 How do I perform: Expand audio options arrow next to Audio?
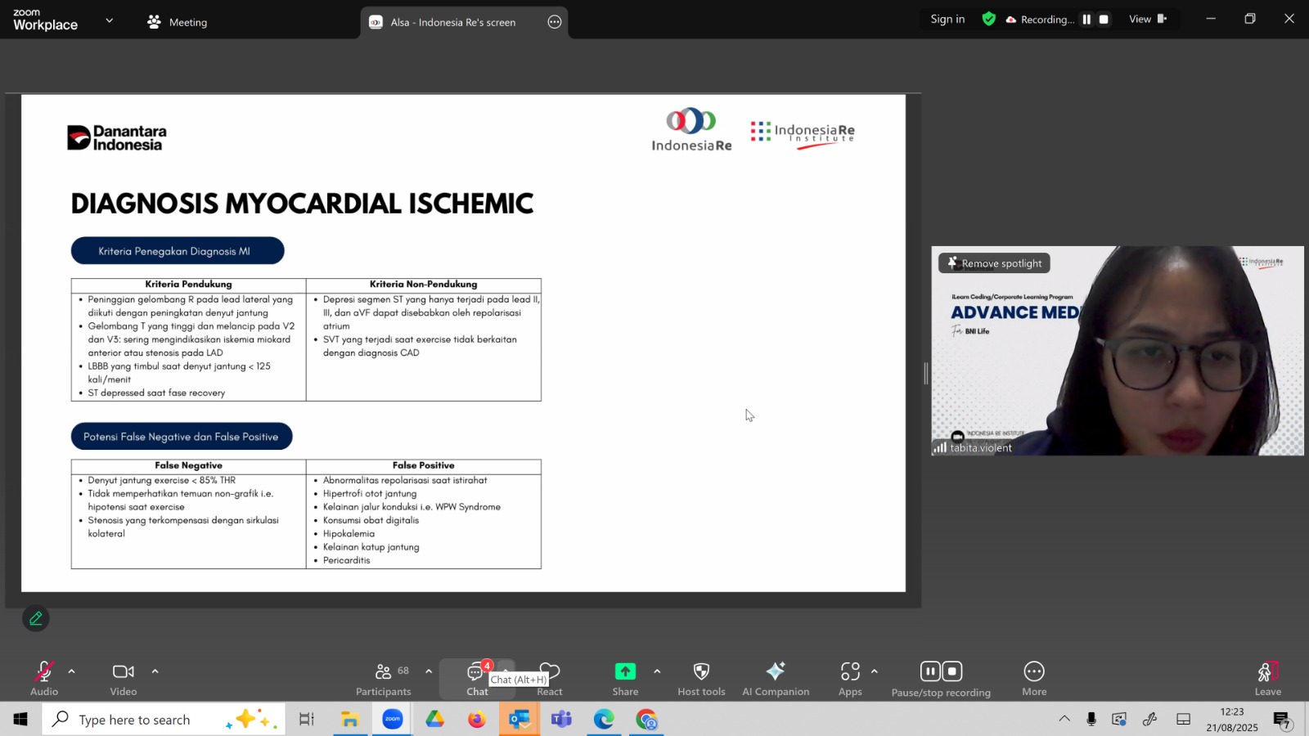pos(72,671)
